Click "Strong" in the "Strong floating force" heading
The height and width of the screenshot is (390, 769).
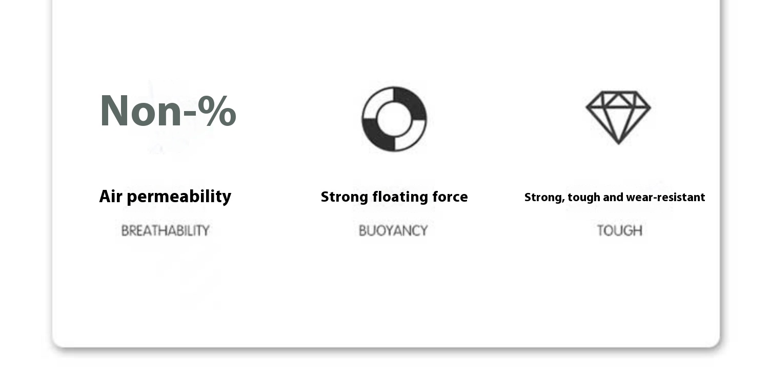[x=344, y=197]
